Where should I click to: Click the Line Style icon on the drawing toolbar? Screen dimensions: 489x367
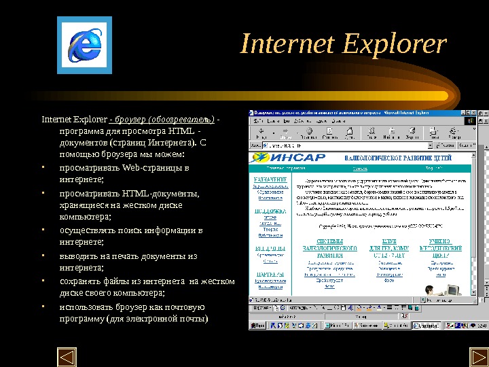(x=389, y=308)
